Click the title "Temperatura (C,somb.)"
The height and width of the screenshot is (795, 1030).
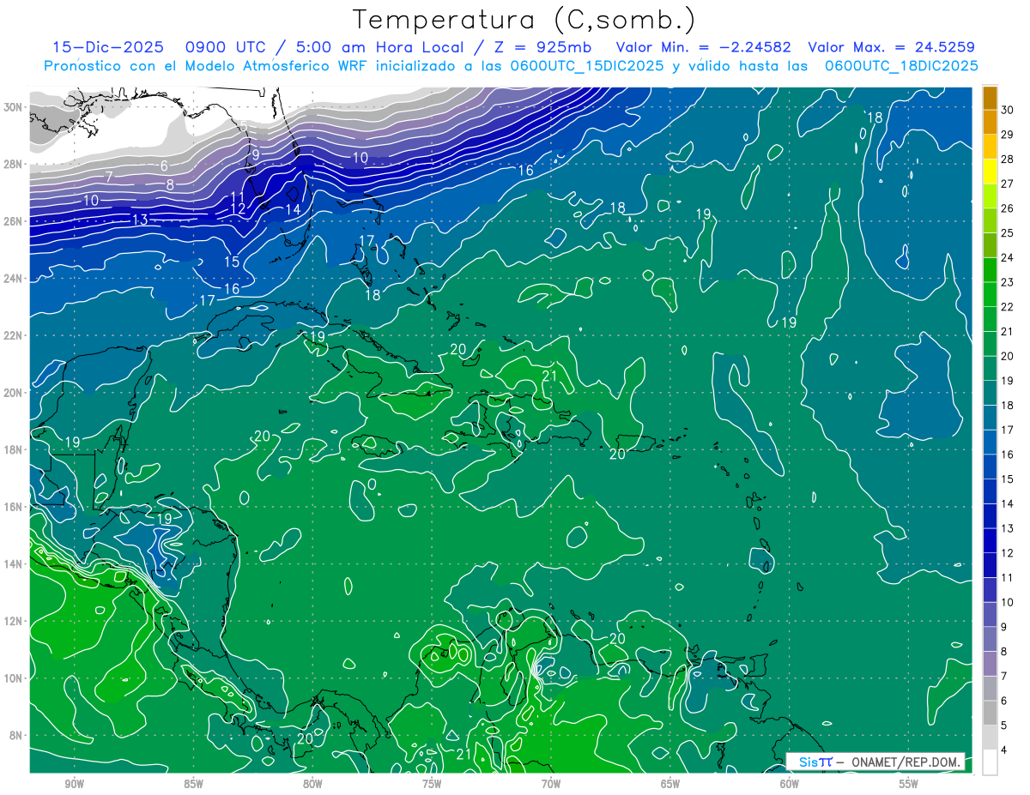click(524, 20)
